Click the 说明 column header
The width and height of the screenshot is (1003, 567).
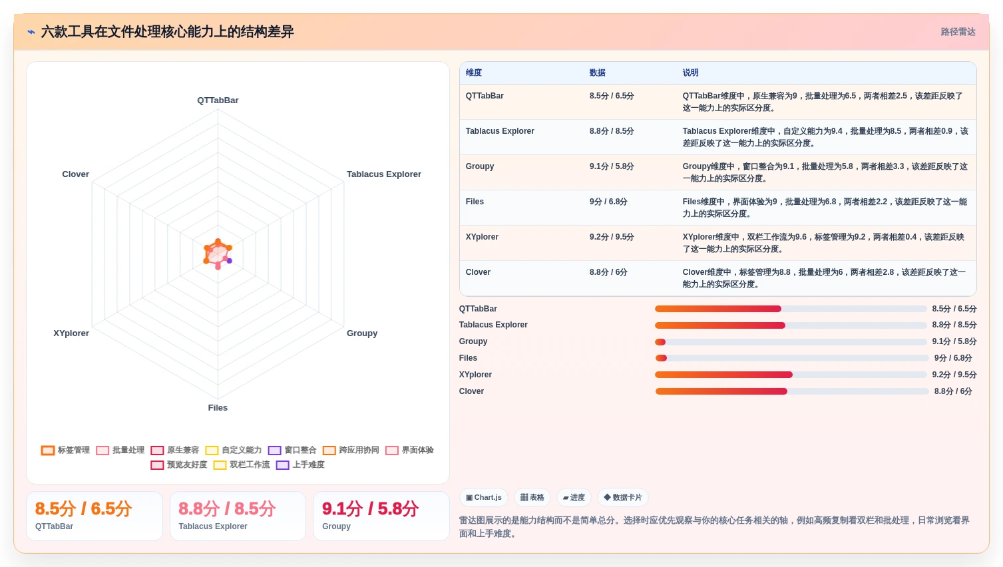point(691,73)
